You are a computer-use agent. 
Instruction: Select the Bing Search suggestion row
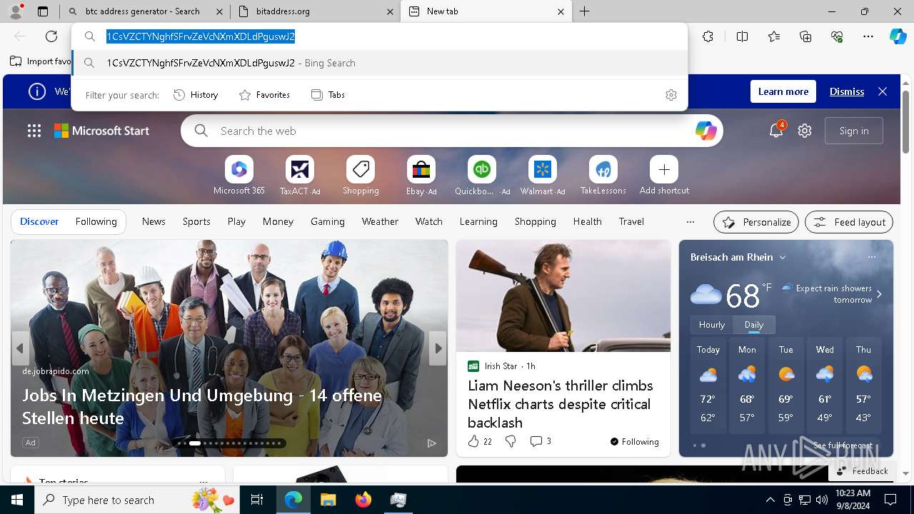tap(379, 63)
